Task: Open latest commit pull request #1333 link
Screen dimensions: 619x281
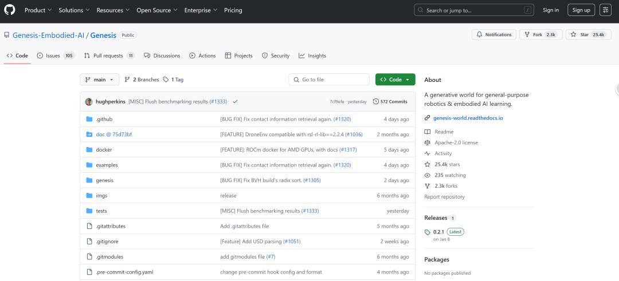Action: click(x=218, y=102)
